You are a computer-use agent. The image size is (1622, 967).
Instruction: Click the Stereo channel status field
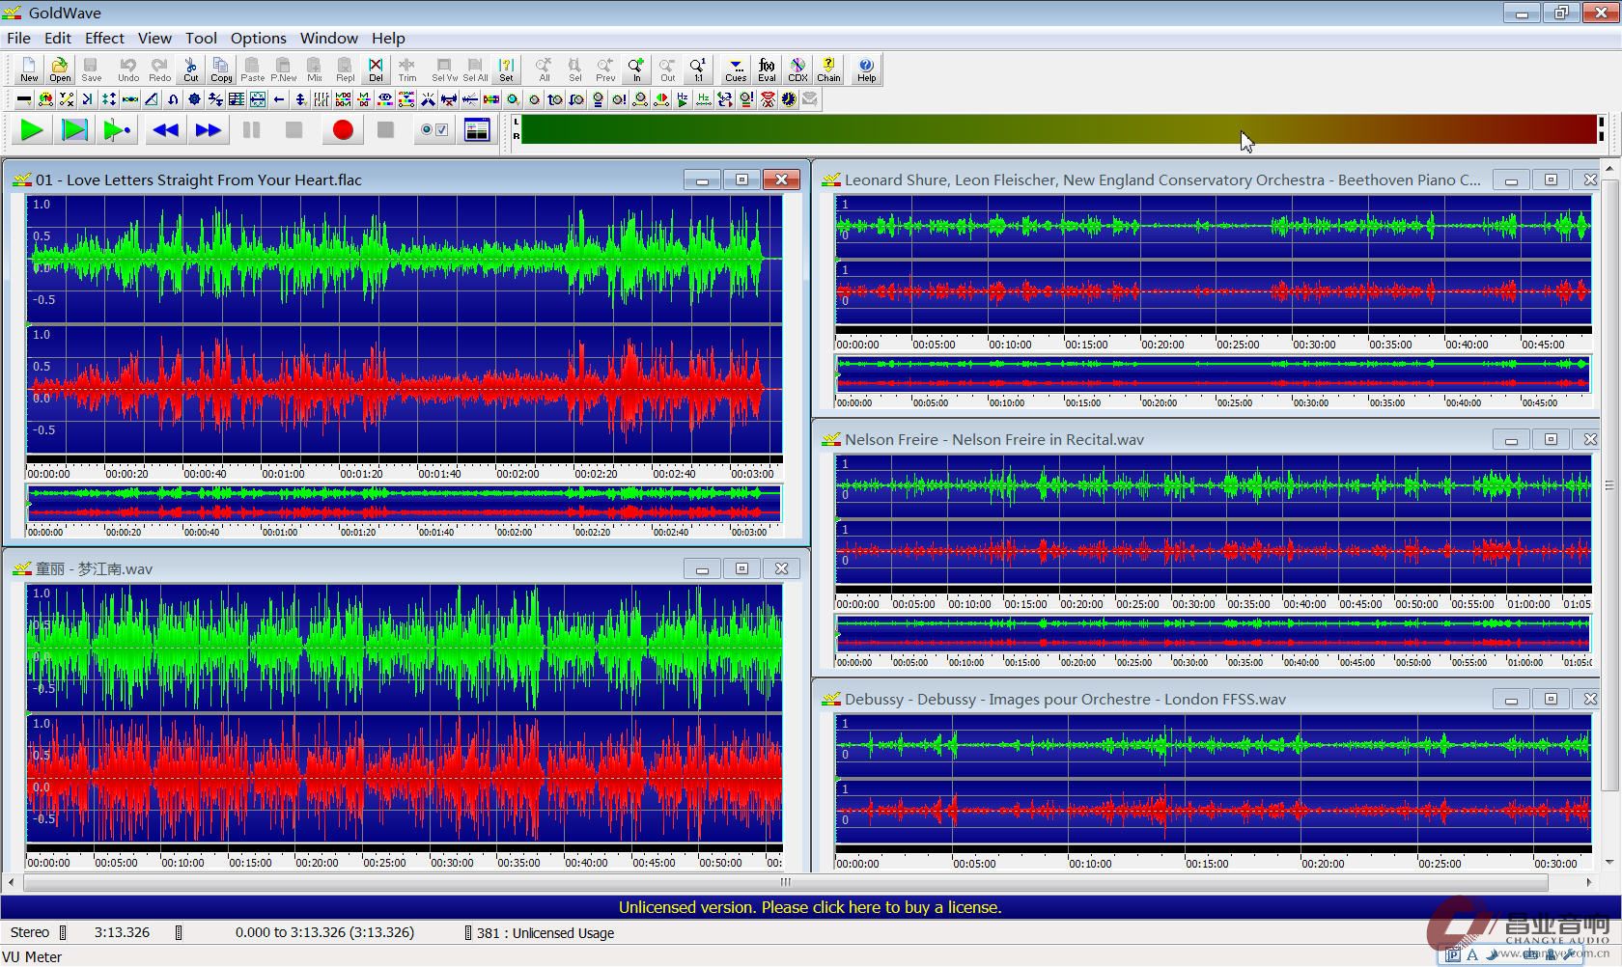click(30, 933)
